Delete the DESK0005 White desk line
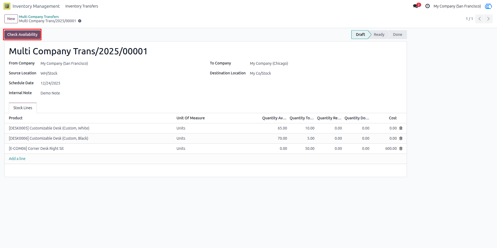497x248 pixels. [401, 128]
